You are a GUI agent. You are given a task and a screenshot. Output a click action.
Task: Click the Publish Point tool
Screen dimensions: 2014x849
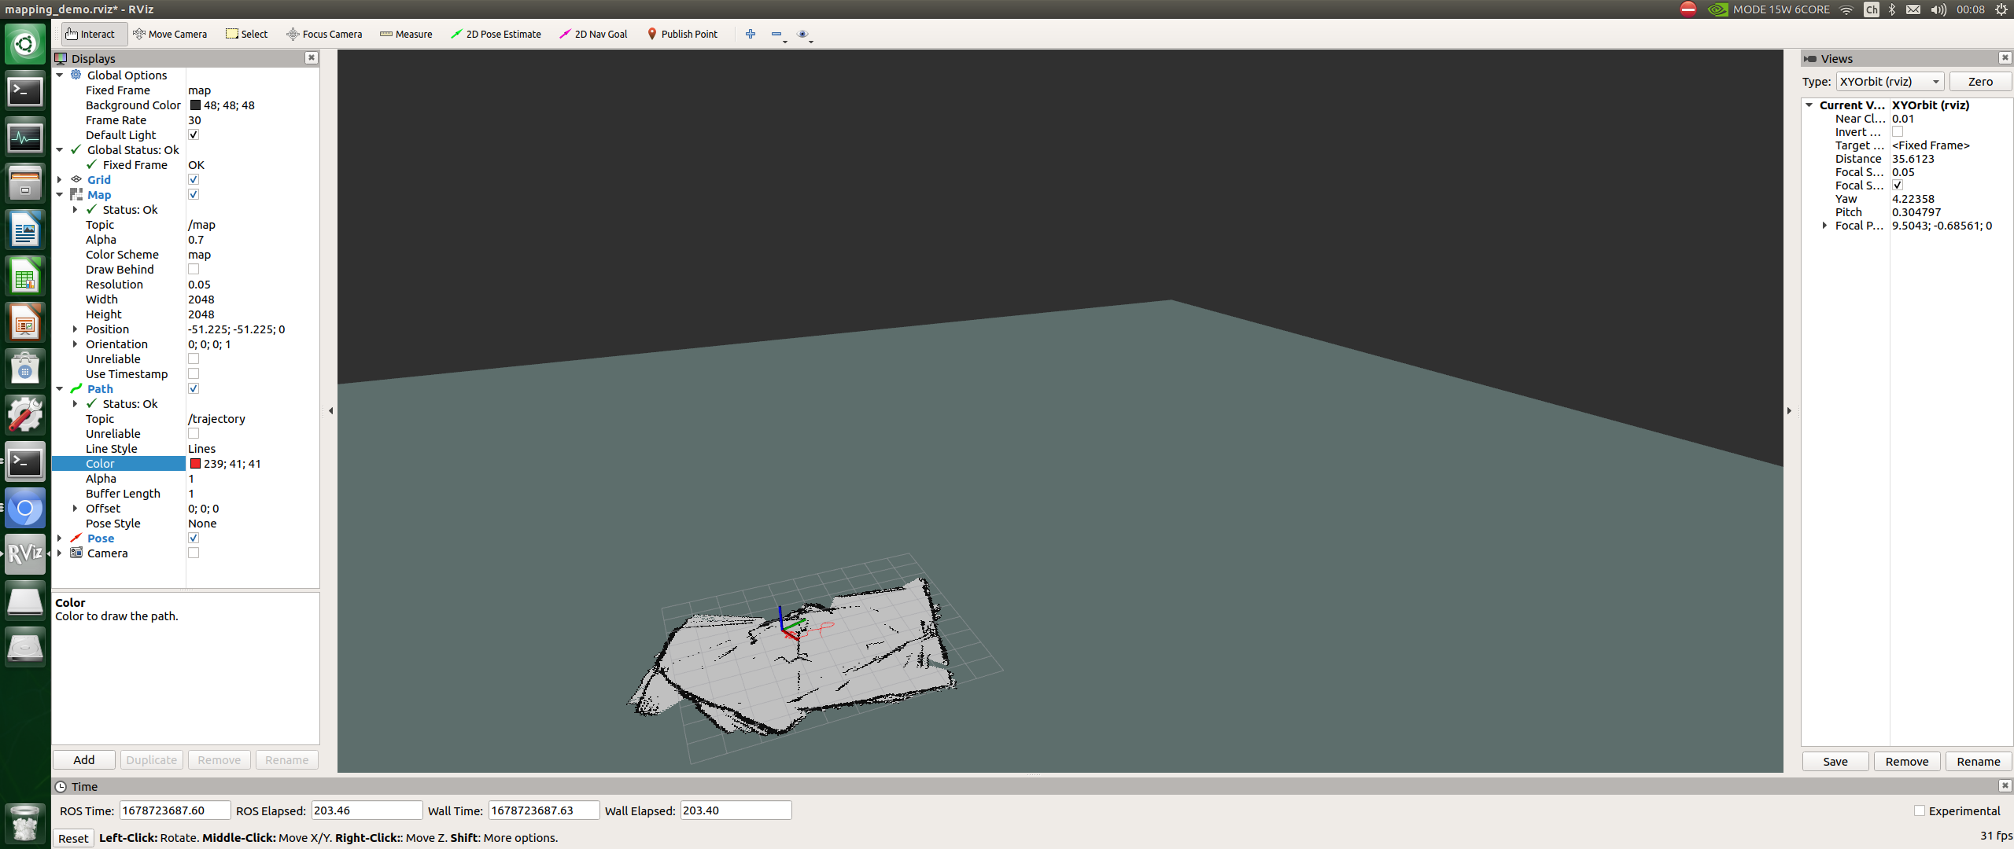682,34
